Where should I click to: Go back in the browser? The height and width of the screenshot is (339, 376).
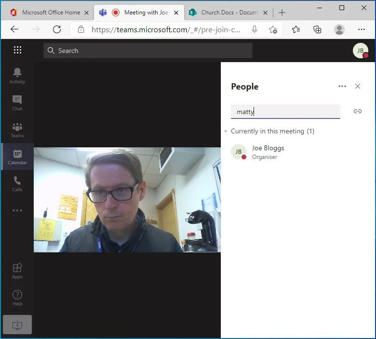point(14,29)
